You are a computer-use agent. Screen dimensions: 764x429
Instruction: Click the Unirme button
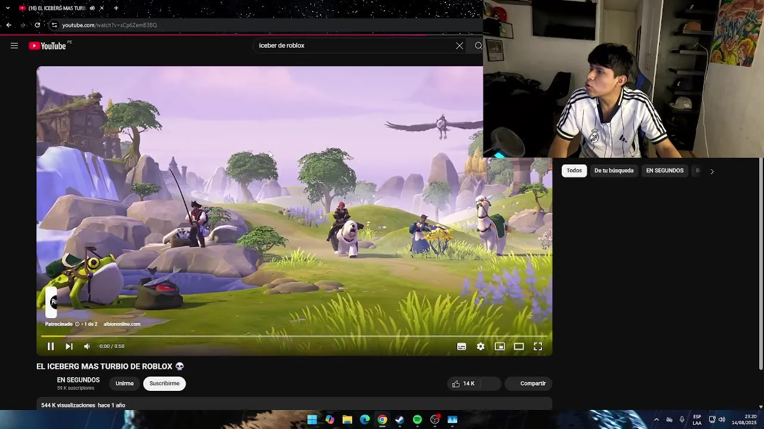(x=125, y=384)
